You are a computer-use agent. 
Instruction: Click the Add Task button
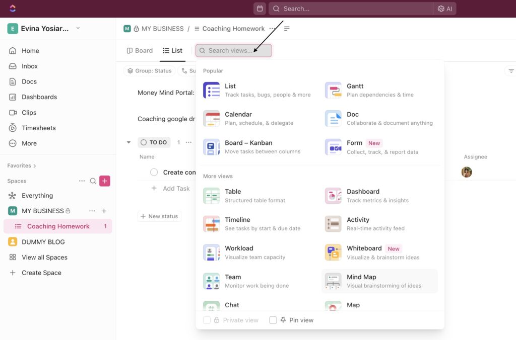170,188
